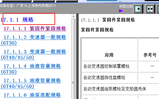Screen dimensions: 159x99
Task: Select the 17.1.1 规格 heading
Action: point(17,19)
